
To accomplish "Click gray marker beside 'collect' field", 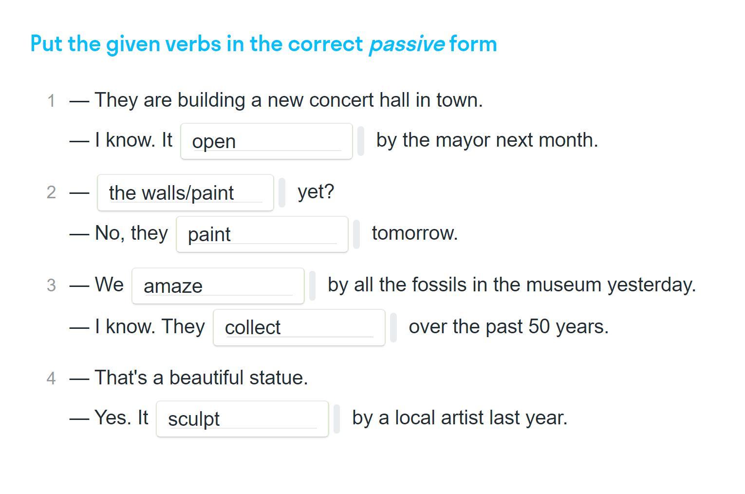I will click(393, 327).
